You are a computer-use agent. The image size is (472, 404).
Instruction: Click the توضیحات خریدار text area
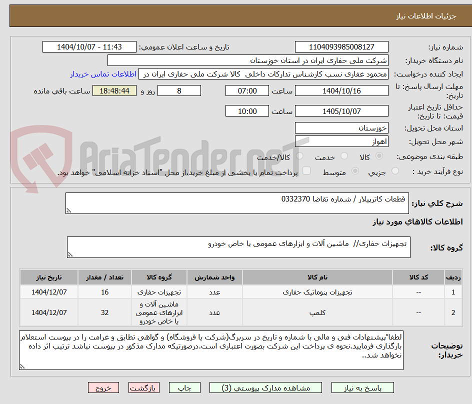211,350
